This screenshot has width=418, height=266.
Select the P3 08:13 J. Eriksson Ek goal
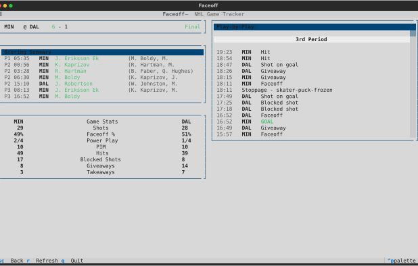(103, 90)
